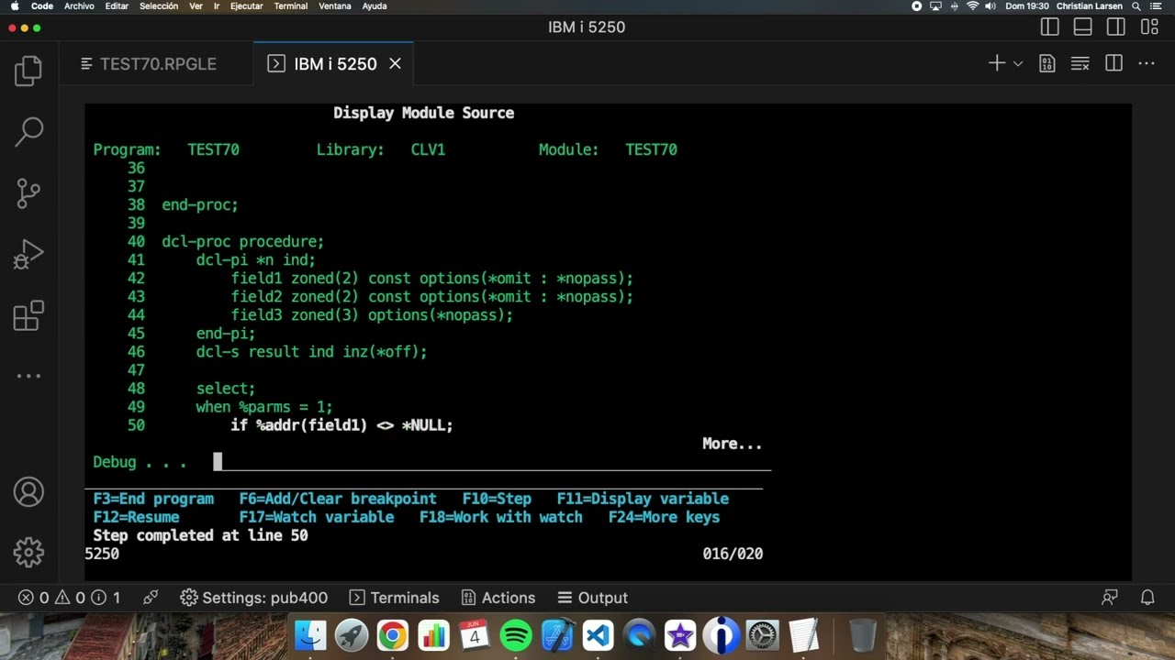Toggle the bottom panel layout

(x=1083, y=27)
